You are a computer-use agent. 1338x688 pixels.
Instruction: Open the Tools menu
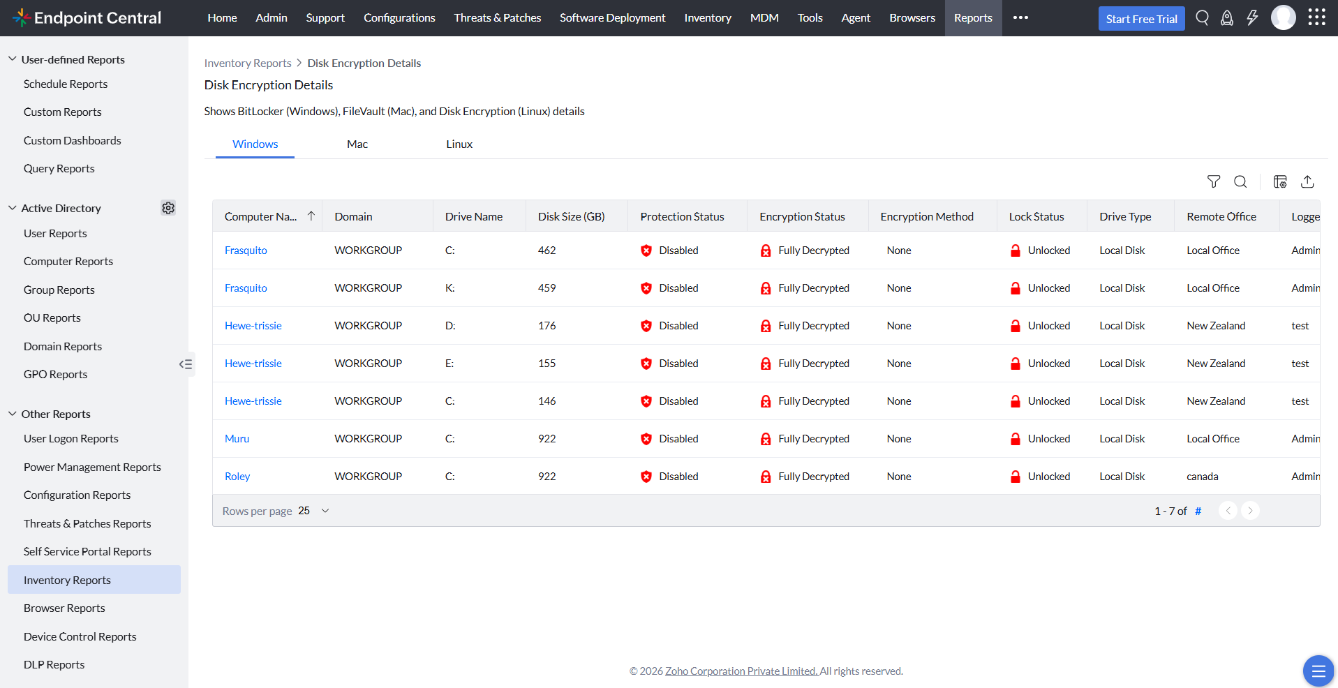pyautogui.click(x=810, y=17)
